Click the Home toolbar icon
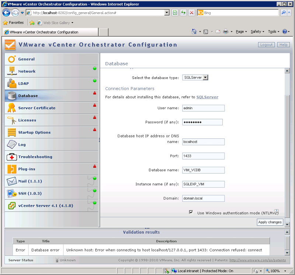The width and height of the screenshot is (295, 275). click(x=194, y=31)
